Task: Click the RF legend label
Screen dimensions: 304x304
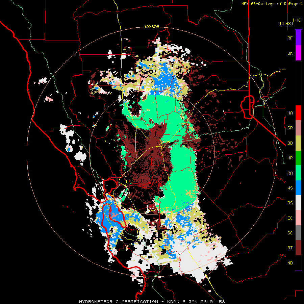Action: tap(290, 38)
